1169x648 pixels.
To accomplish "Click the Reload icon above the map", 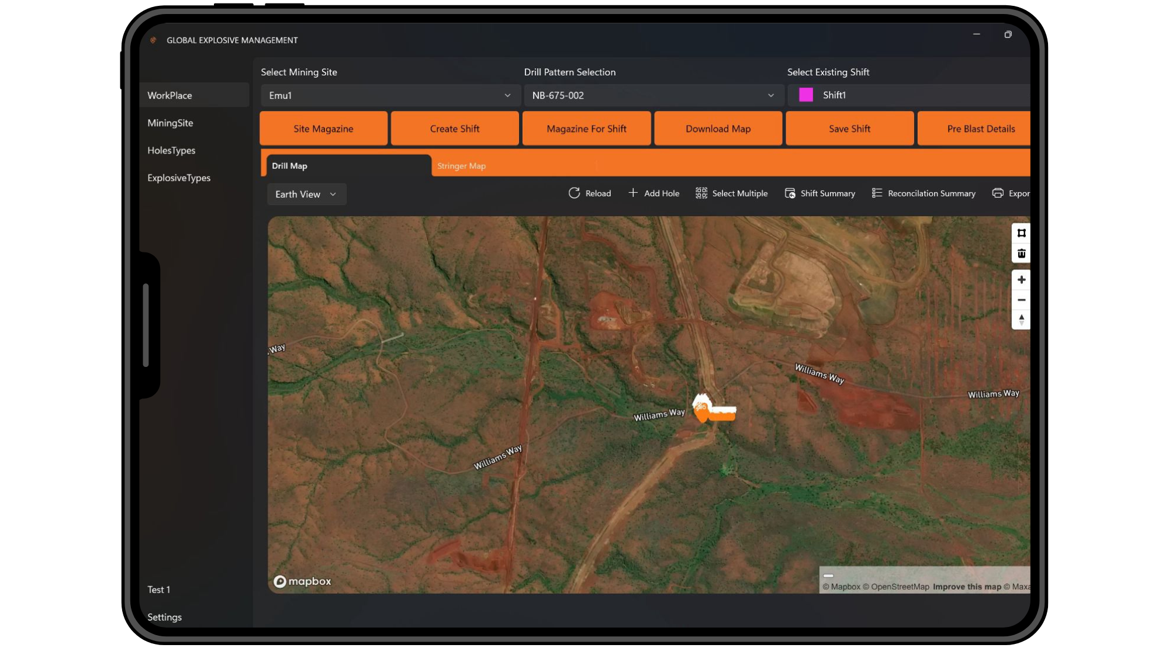I will pyautogui.click(x=574, y=193).
